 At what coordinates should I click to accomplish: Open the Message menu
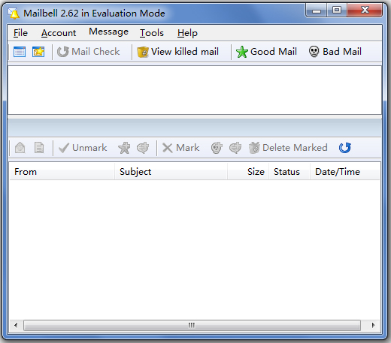coord(108,32)
